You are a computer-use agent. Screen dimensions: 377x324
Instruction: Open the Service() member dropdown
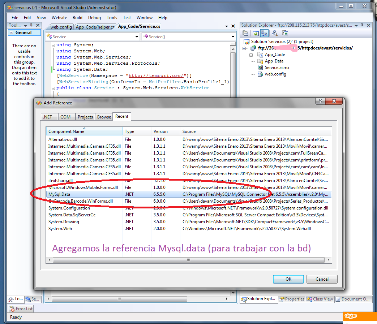233,36
